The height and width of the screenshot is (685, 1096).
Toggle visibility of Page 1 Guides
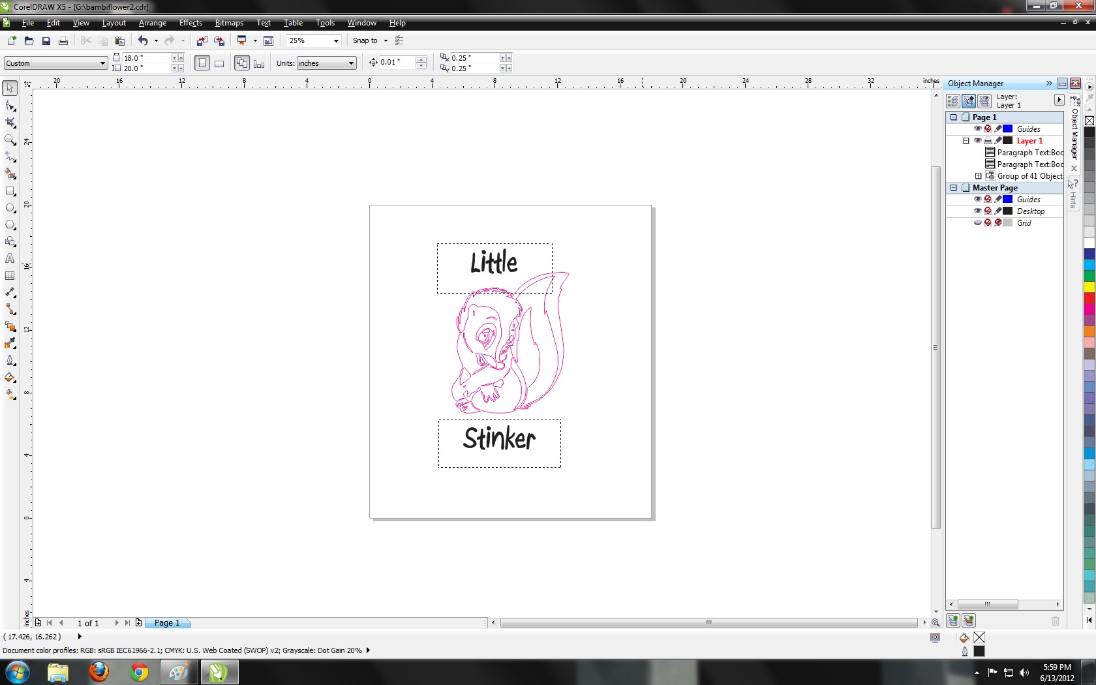point(977,129)
